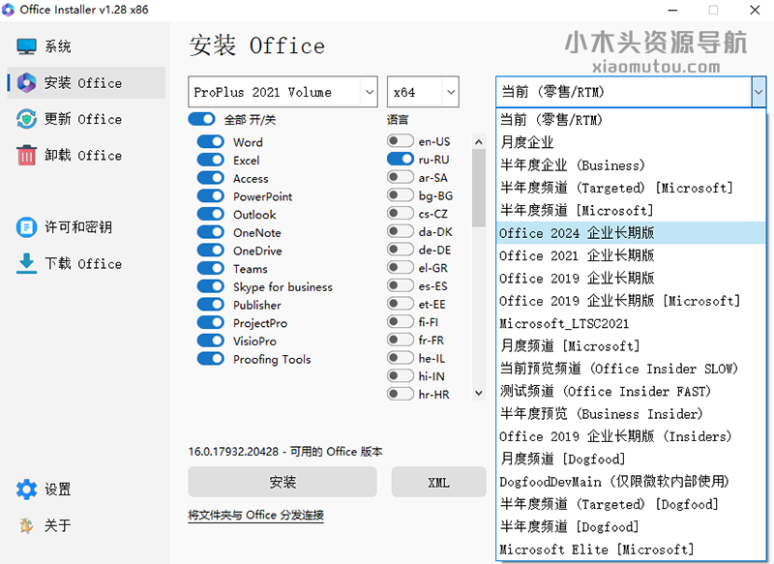This screenshot has height=564, width=774.
Task: Choose 半年度预览 (Business Insider) option
Action: pos(631,413)
